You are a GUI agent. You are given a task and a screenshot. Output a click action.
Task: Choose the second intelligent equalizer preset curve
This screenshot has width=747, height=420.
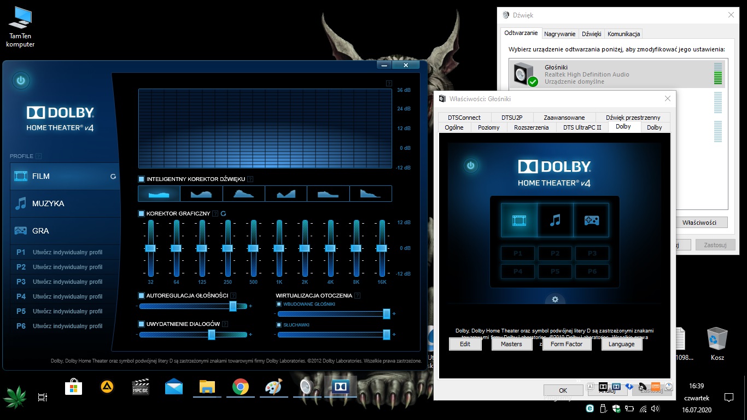[201, 194]
